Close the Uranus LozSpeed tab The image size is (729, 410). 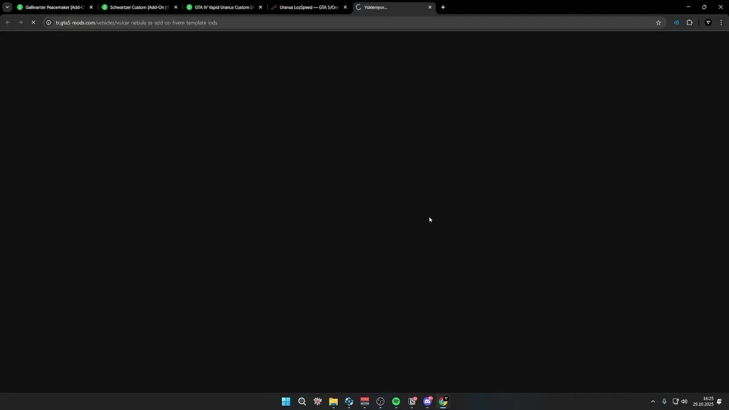(x=345, y=7)
